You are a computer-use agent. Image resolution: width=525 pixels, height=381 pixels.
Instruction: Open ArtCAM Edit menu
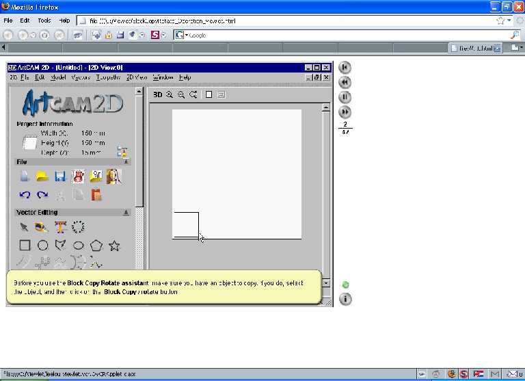click(40, 77)
